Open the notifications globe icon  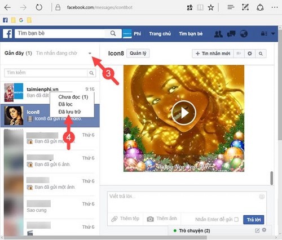(244, 34)
